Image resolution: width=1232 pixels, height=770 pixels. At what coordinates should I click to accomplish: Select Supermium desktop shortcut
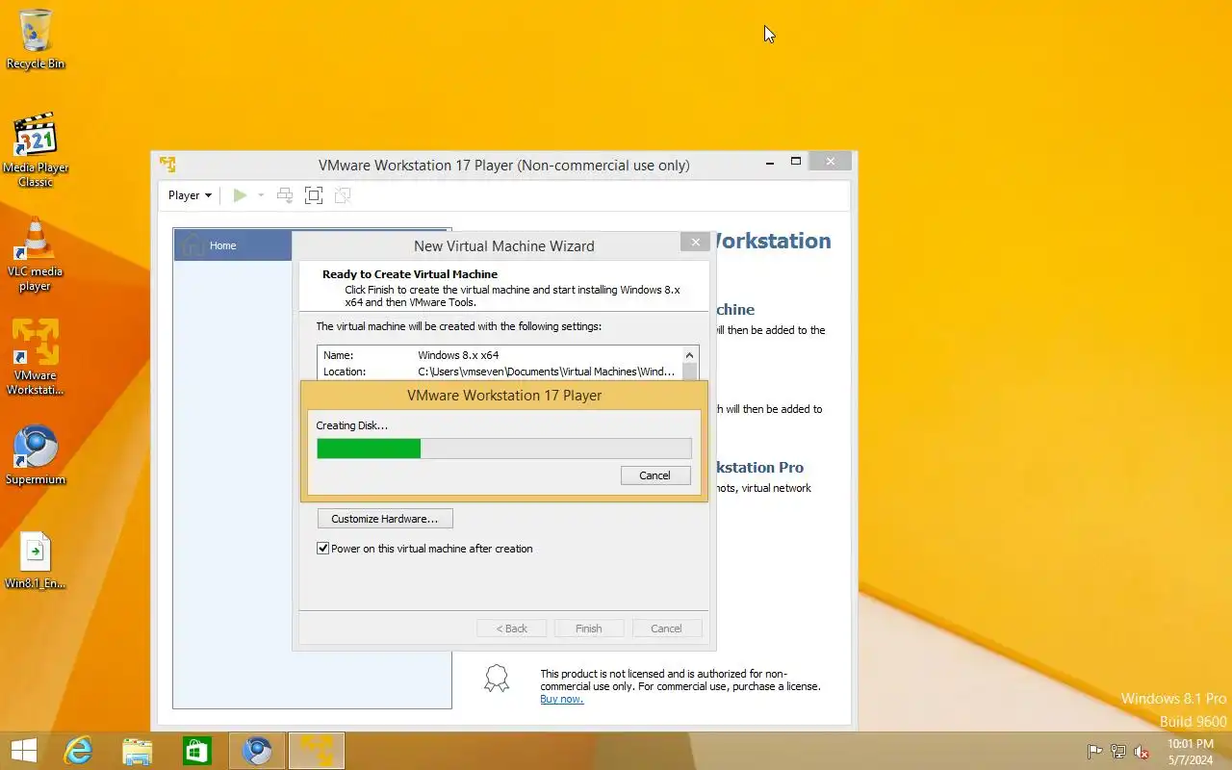click(36, 454)
